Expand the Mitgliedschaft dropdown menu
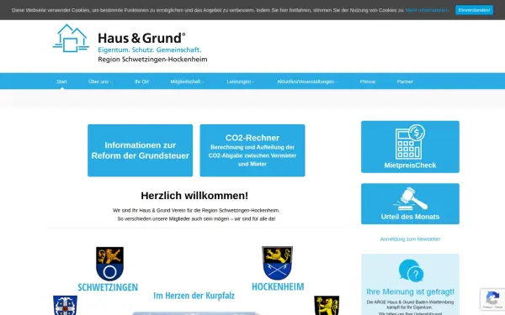The image size is (505, 315). click(x=187, y=81)
